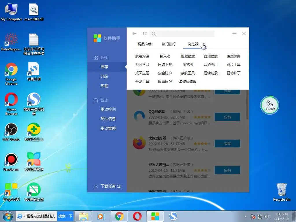The width and height of the screenshot is (296, 222).
Task: Open 360安全卫士 desktop shortcut
Action: tap(34, 132)
